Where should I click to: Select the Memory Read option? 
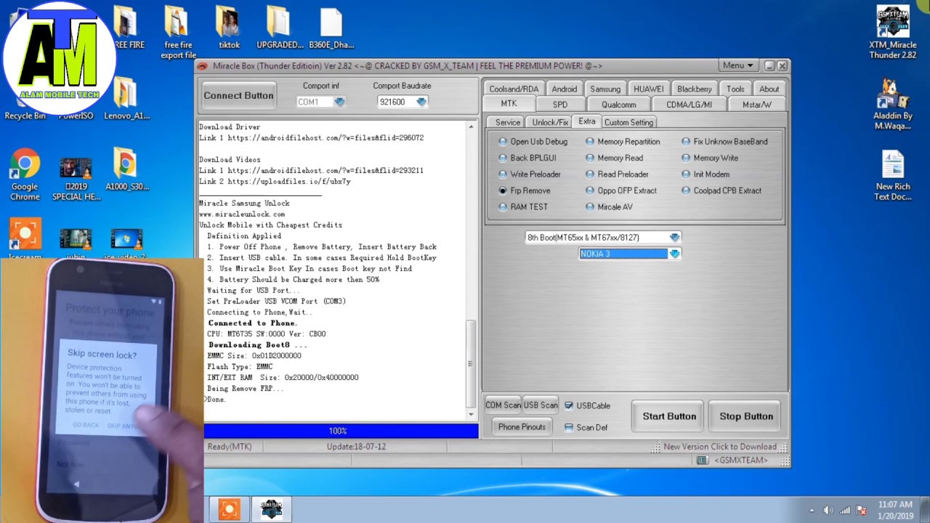coord(614,158)
